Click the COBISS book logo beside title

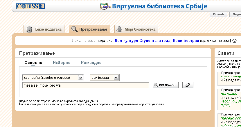(x=105, y=6)
